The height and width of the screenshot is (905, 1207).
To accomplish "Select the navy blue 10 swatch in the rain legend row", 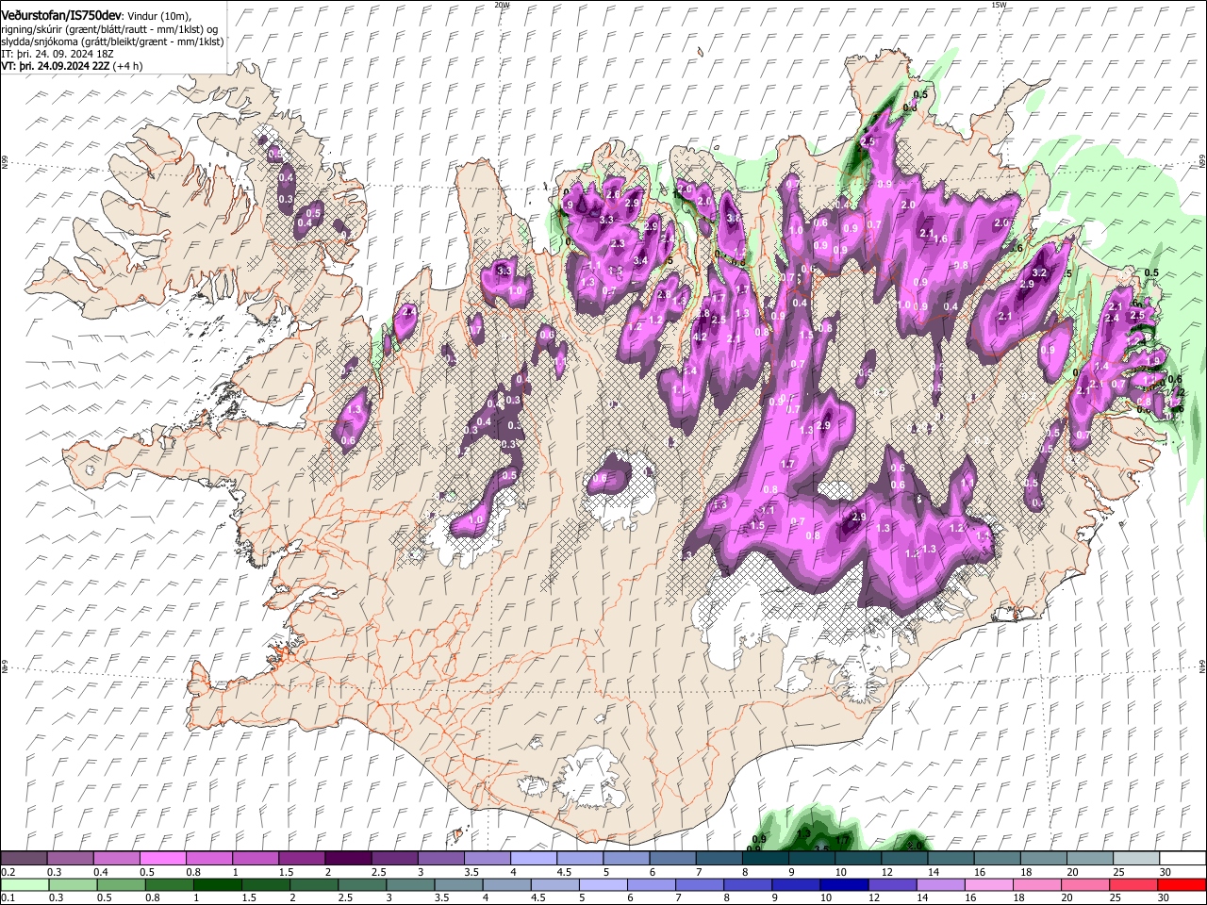I will point(842,884).
